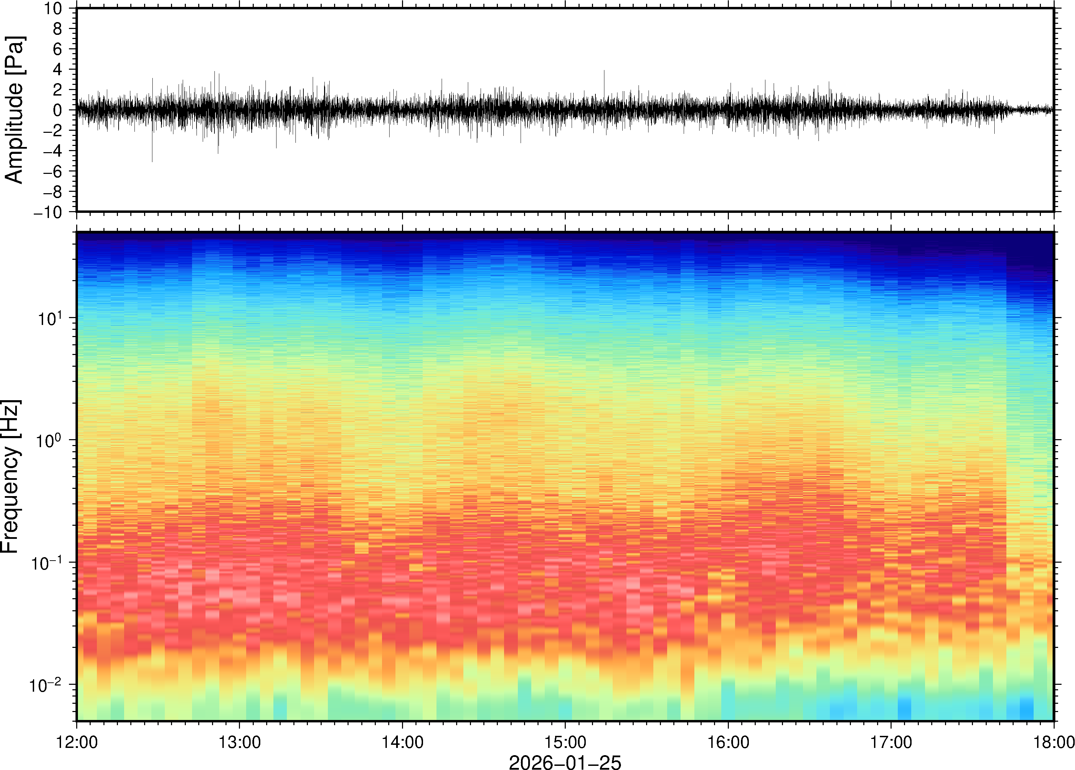
Task: Click the -10 amplitude tick label
Action: (47, 213)
